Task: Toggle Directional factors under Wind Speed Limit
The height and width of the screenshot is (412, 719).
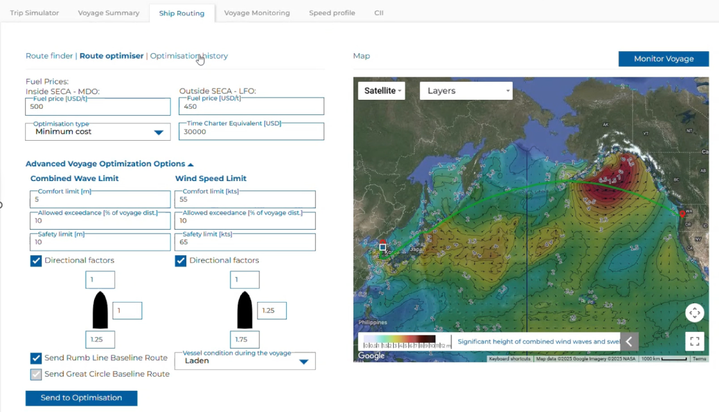Action: point(181,260)
